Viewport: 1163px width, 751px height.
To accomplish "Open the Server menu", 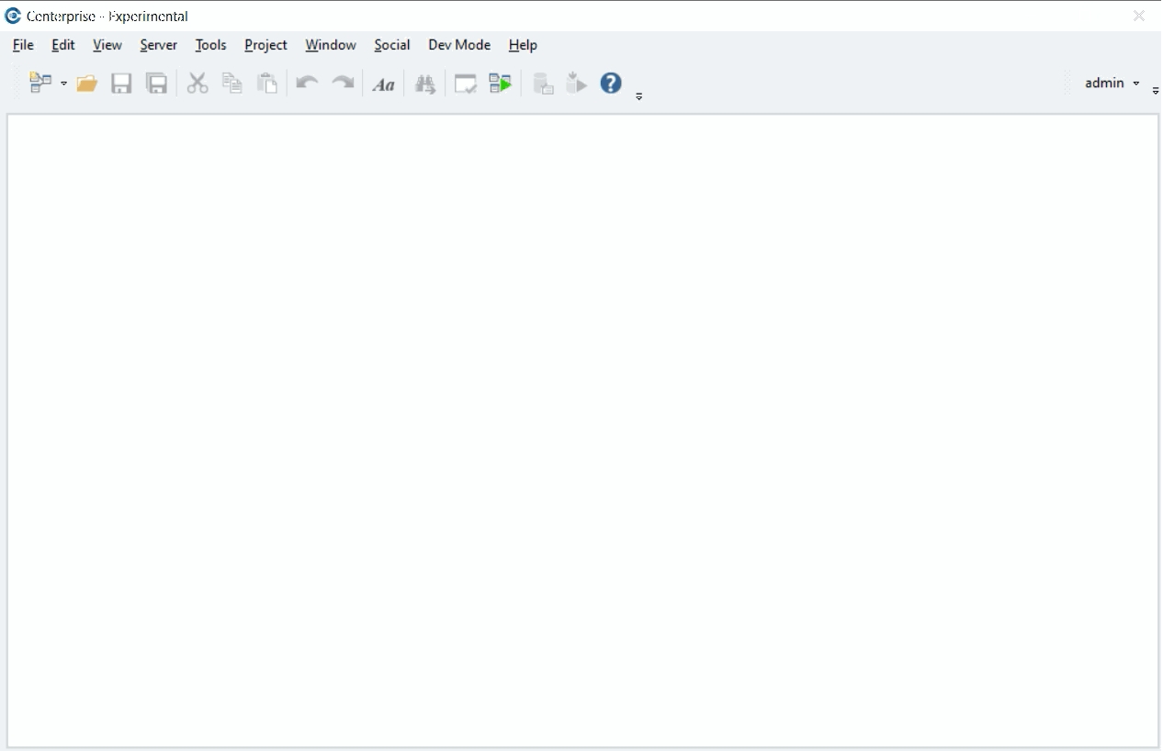I will point(158,45).
